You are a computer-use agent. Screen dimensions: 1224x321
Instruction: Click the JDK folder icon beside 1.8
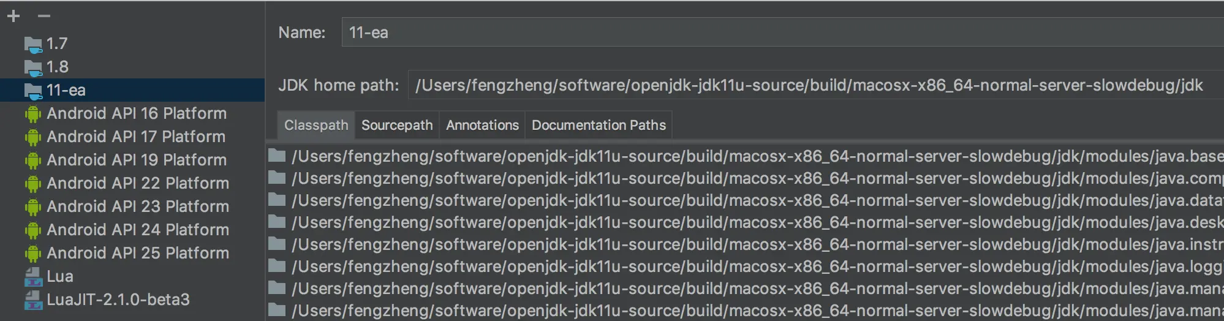click(33, 67)
